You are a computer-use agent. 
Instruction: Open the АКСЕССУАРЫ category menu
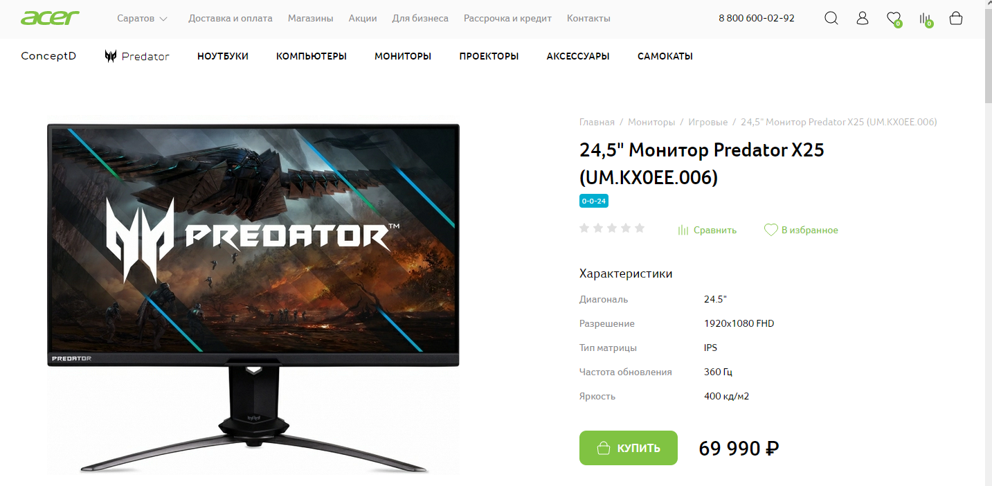point(578,56)
